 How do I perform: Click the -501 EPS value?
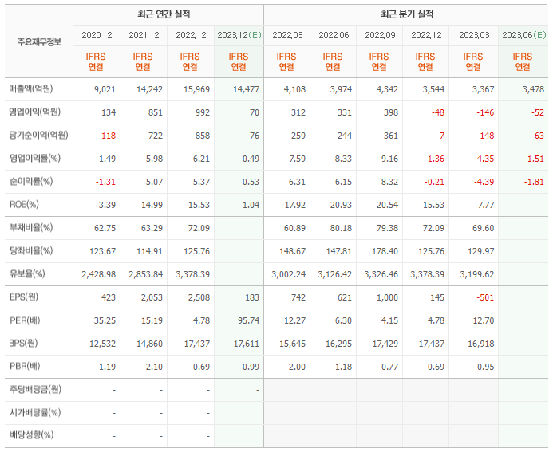485,297
